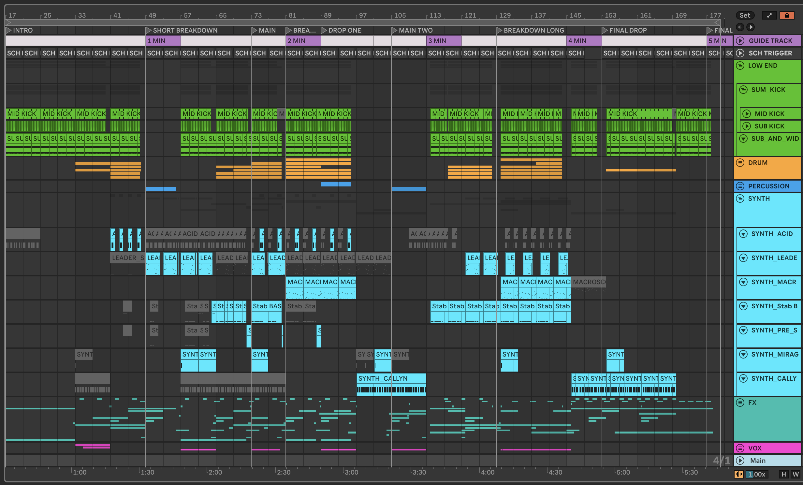Select the 2 MIN guide clip
Image resolution: width=803 pixels, height=485 pixels.
(303, 41)
